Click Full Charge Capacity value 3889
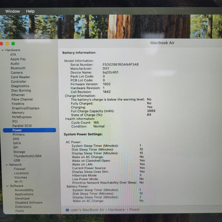This screenshot has width=222, height=222. click(x=151, y=110)
